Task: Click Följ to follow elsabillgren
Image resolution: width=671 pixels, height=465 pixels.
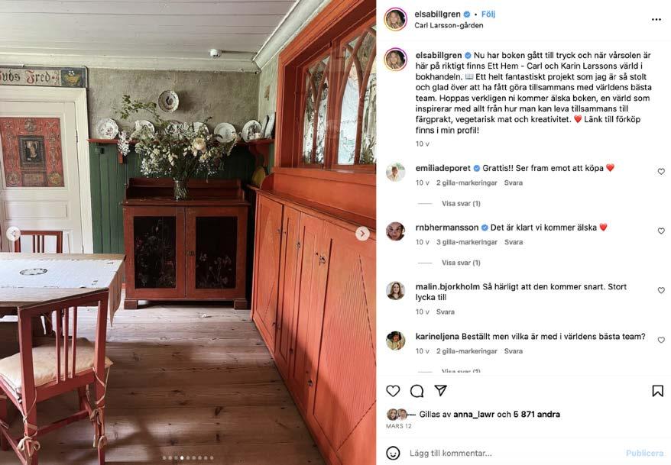Action: (x=488, y=14)
